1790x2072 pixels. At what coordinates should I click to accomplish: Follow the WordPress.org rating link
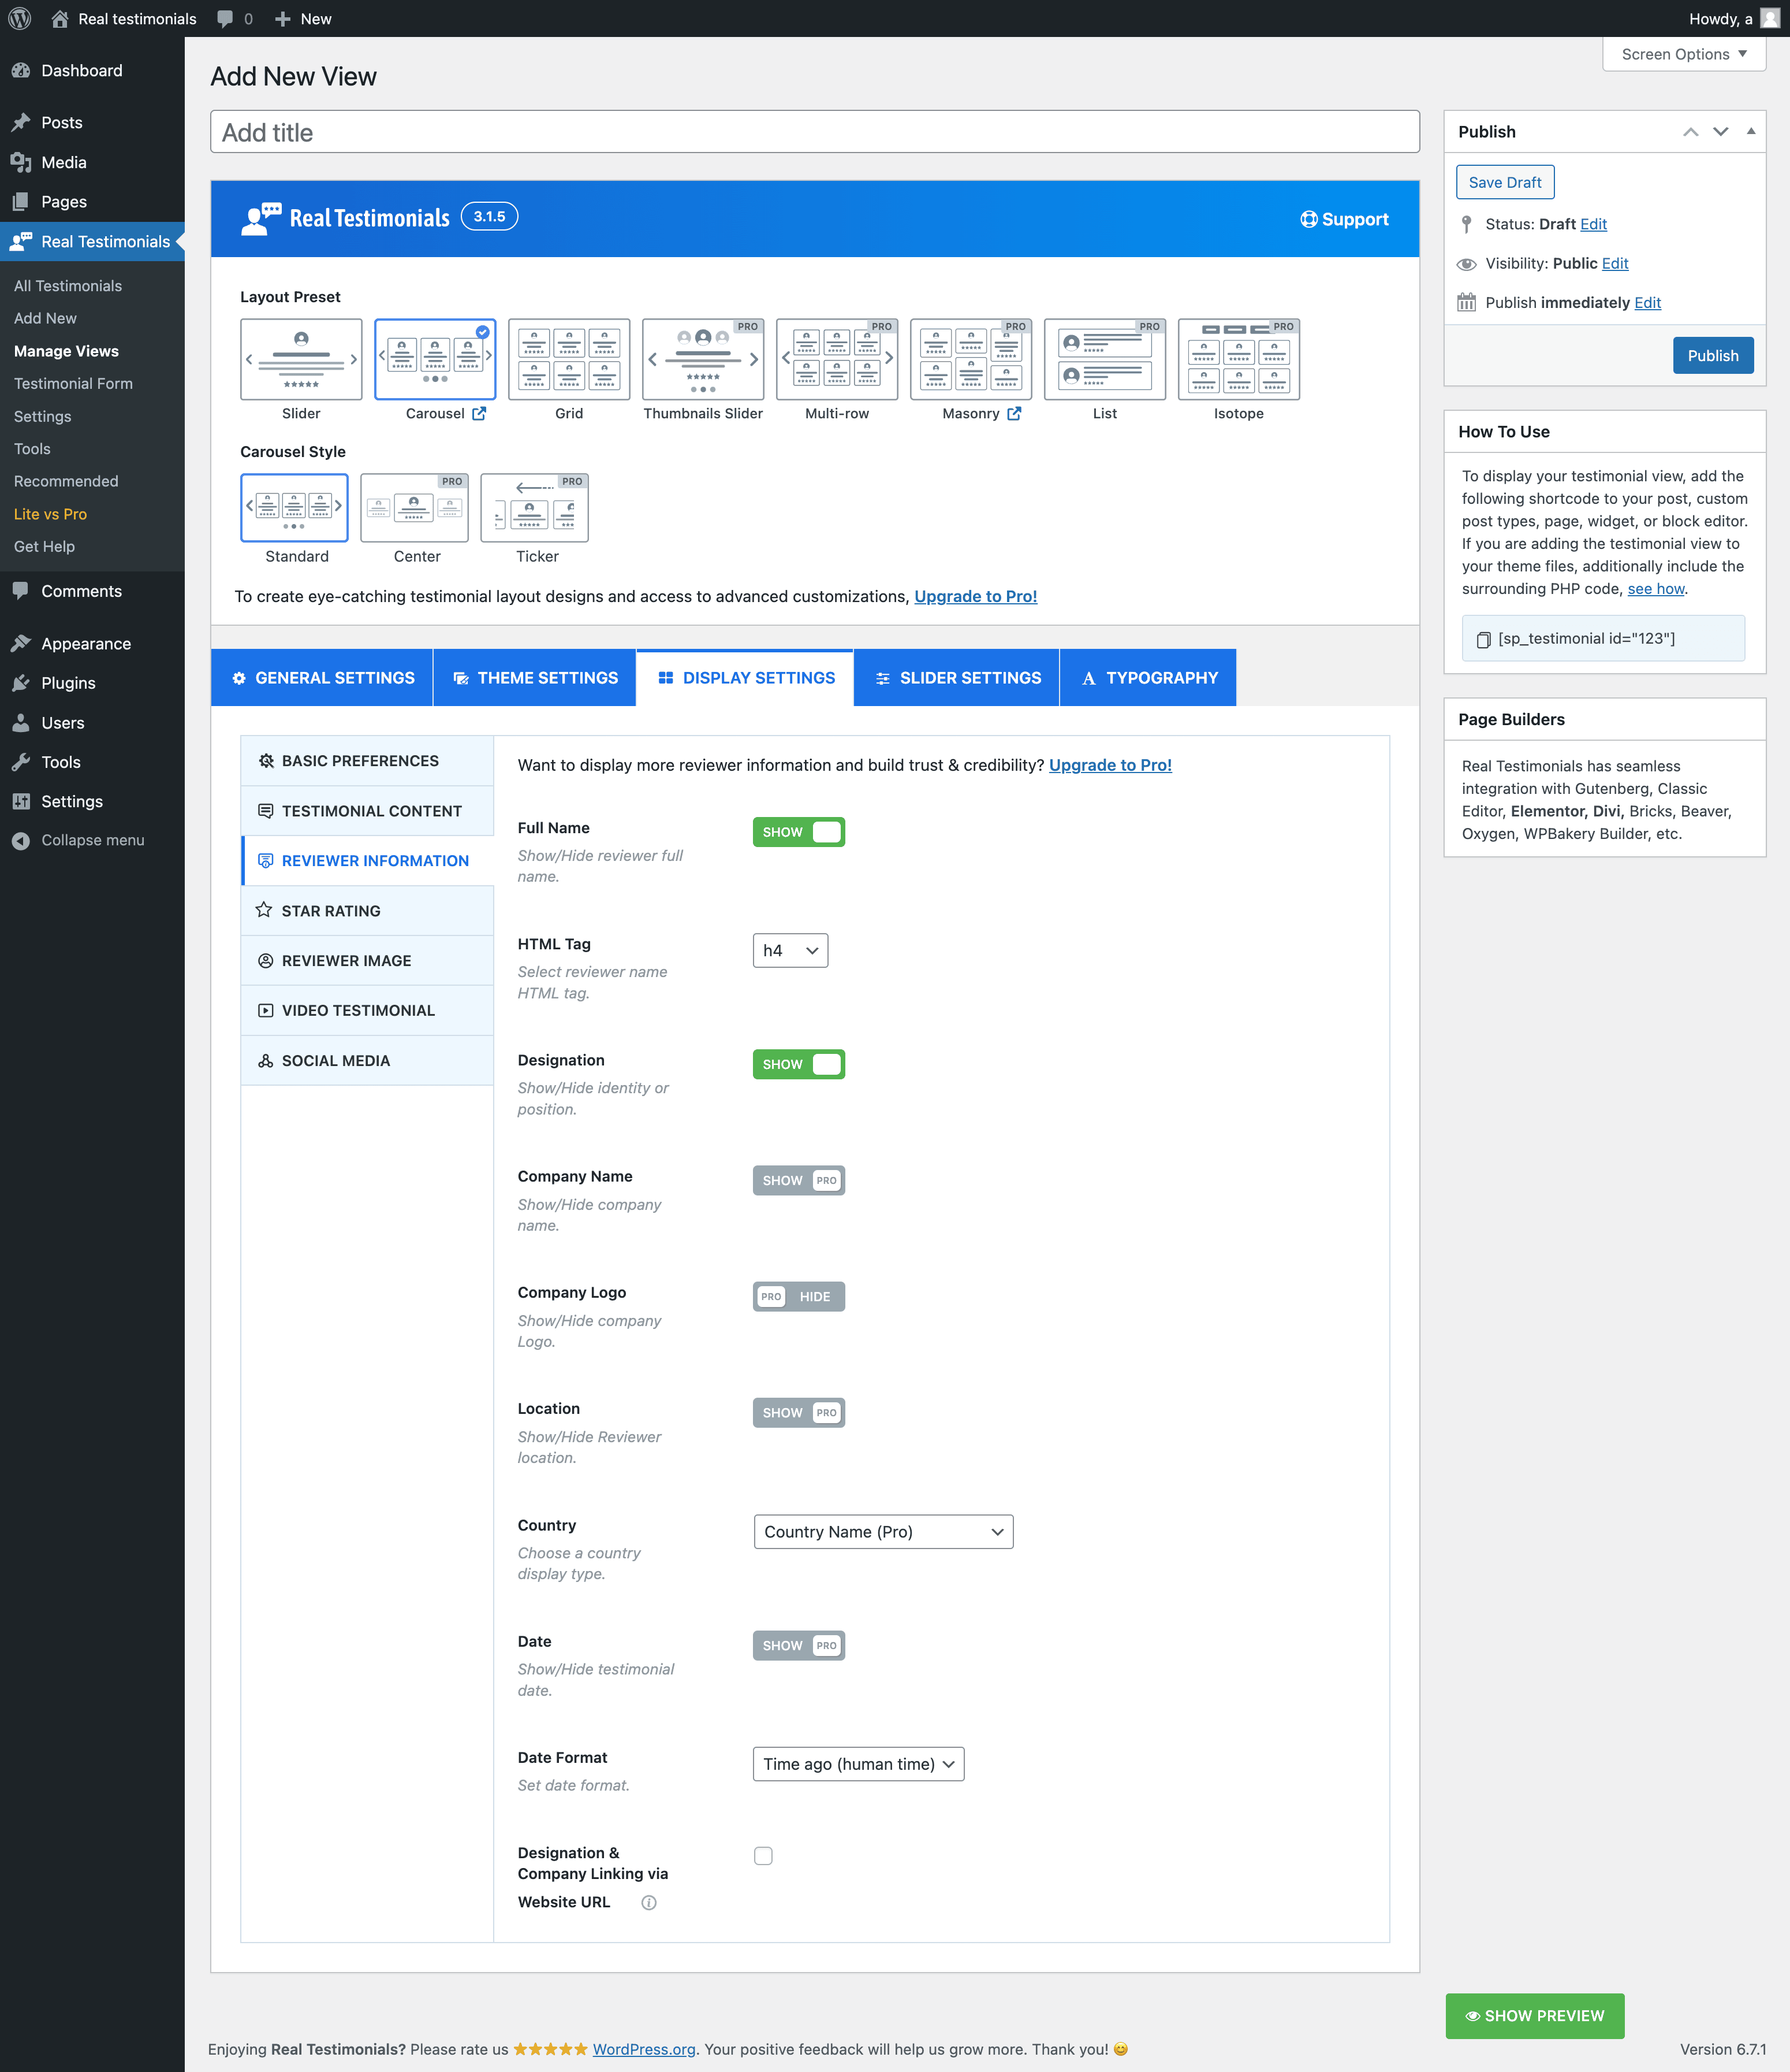point(644,2049)
